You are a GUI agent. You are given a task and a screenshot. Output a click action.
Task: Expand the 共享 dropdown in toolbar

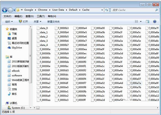point(37,21)
